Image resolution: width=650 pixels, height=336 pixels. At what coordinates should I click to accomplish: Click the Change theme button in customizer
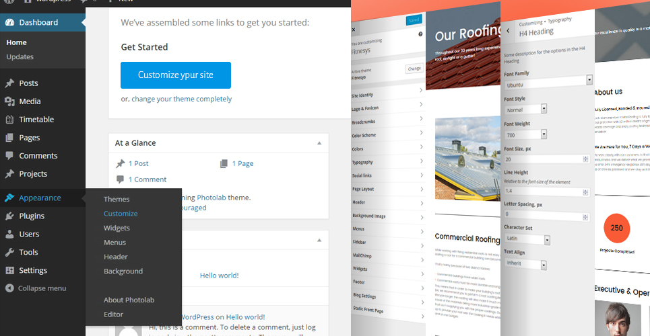click(414, 69)
